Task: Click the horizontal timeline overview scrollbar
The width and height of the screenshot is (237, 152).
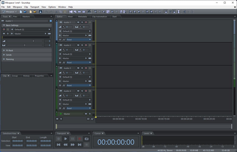Action: click(x=144, y=126)
